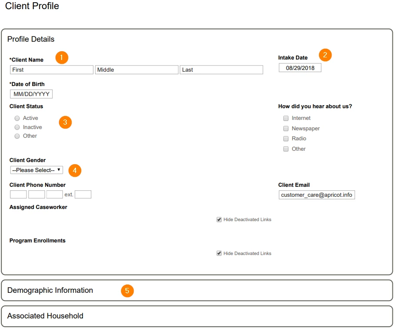The width and height of the screenshot is (395, 328).
Task: Click the Client Name label
Action: pyautogui.click(x=26, y=60)
